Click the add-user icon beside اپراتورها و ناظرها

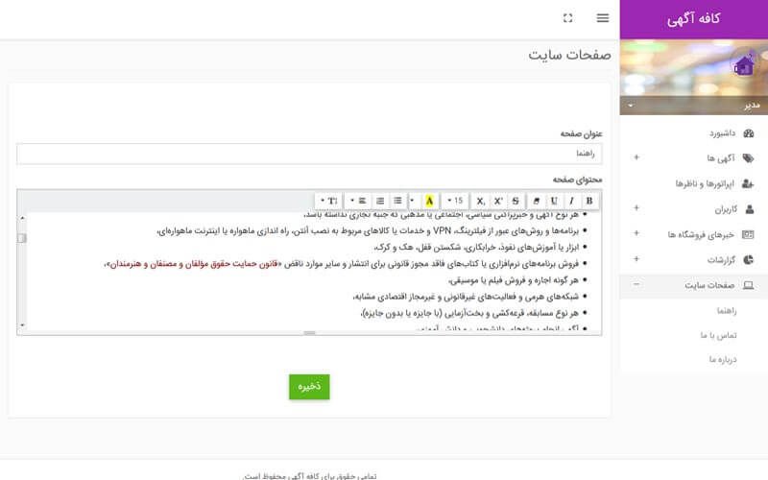[748, 183]
